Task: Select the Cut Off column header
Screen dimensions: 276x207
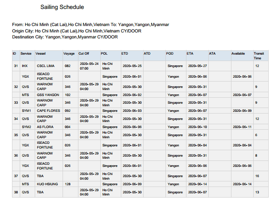Action: [x=84, y=54]
